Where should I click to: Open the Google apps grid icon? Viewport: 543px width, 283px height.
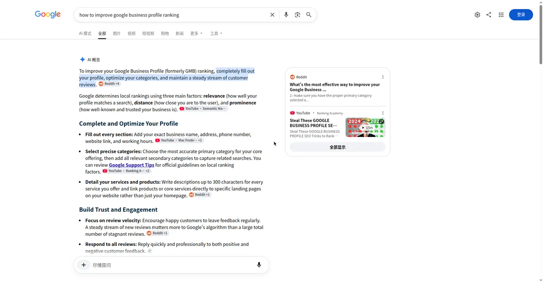501,15
